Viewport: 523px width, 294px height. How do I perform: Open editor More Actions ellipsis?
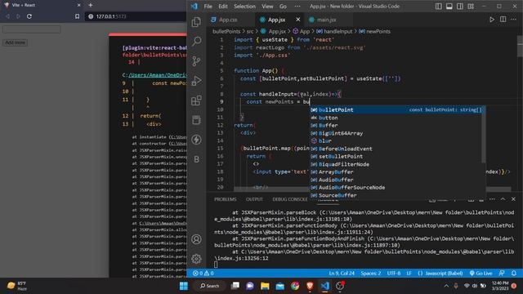click(514, 20)
